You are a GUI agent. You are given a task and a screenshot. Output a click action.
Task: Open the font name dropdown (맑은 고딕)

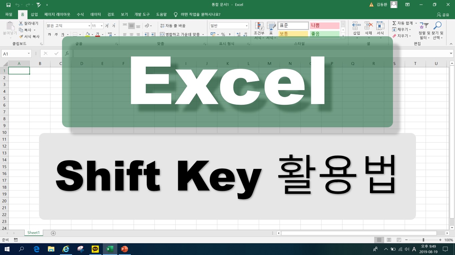pyautogui.click(x=89, y=26)
